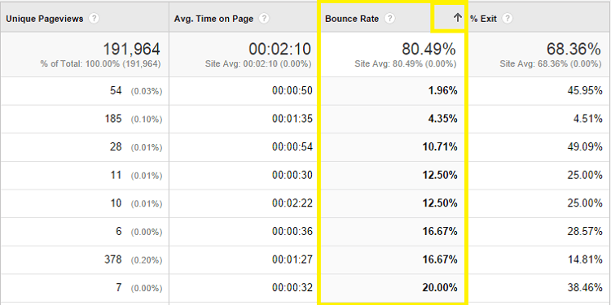This screenshot has height=305, width=611.
Task: Select total unique pageviews 191,964
Action: (131, 50)
